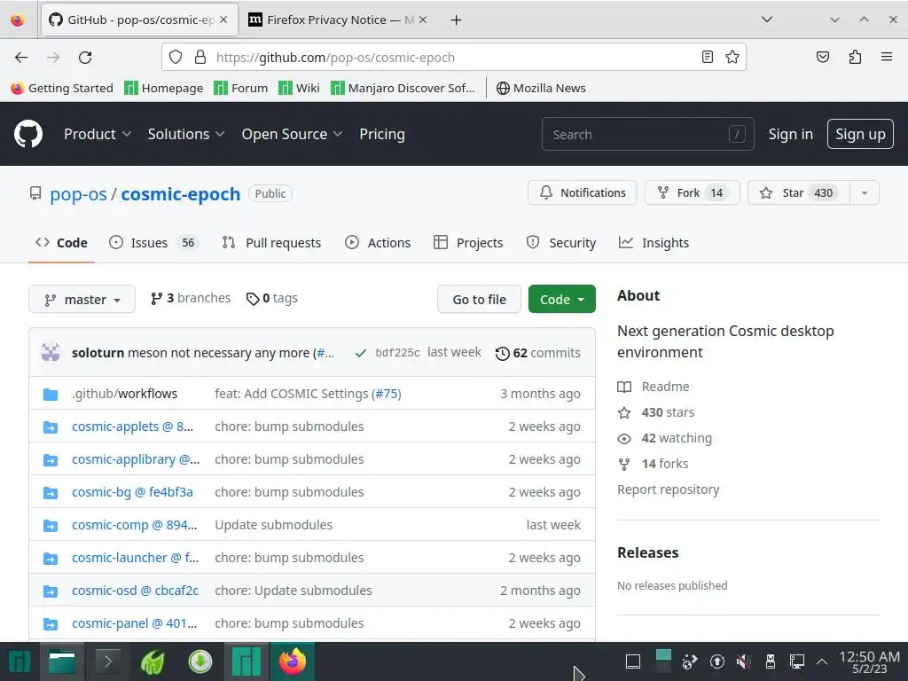The height and width of the screenshot is (681, 908).
Task: Click the Notifications button
Action: click(x=582, y=192)
